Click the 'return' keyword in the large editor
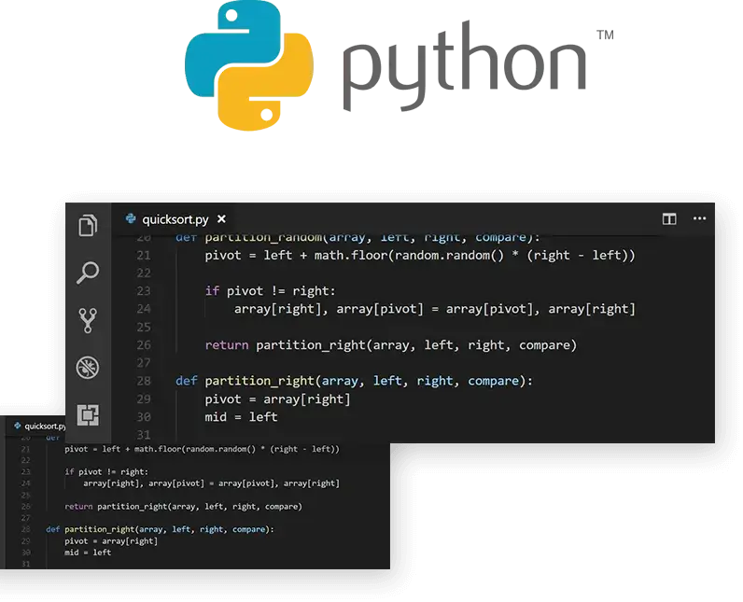The width and height of the screenshot is (743, 602). (227, 345)
